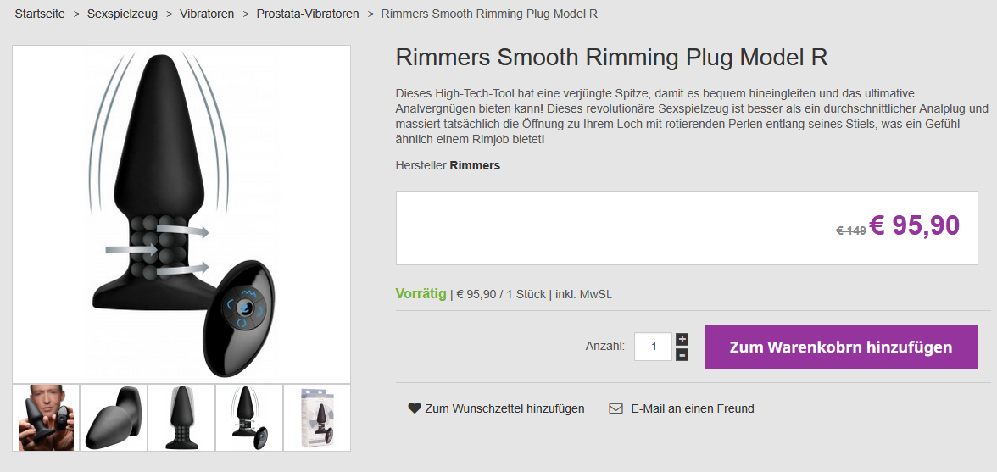Increase quantity with plus button
This screenshot has height=472, width=997.
[682, 339]
